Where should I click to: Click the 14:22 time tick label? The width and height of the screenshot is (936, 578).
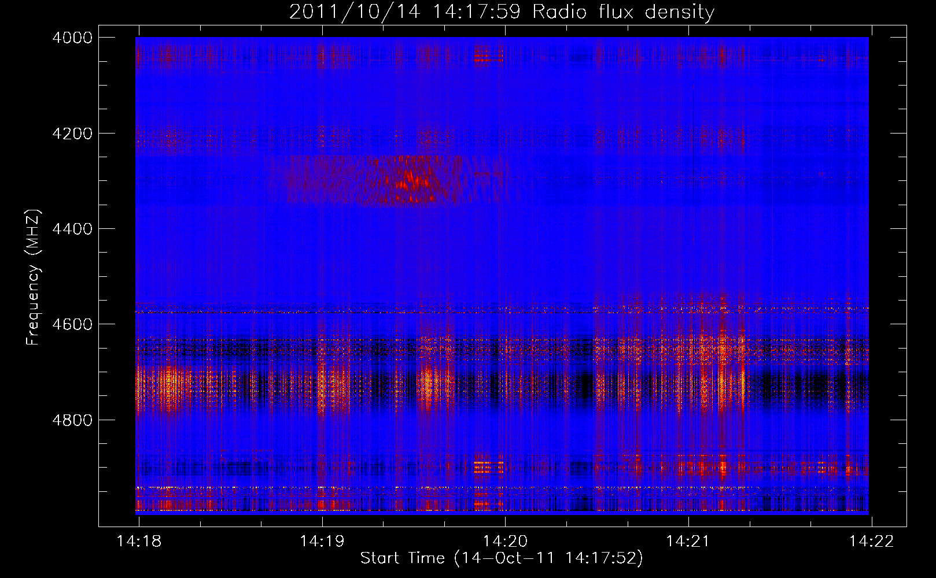[x=871, y=542]
